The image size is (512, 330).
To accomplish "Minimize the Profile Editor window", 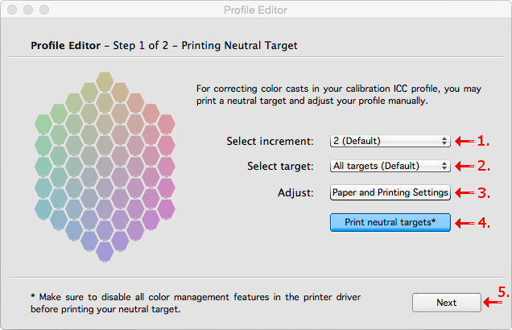I will click(27, 10).
